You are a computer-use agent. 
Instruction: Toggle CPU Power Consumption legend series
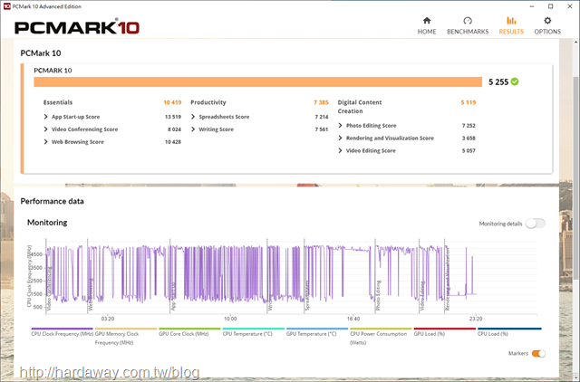click(x=379, y=338)
